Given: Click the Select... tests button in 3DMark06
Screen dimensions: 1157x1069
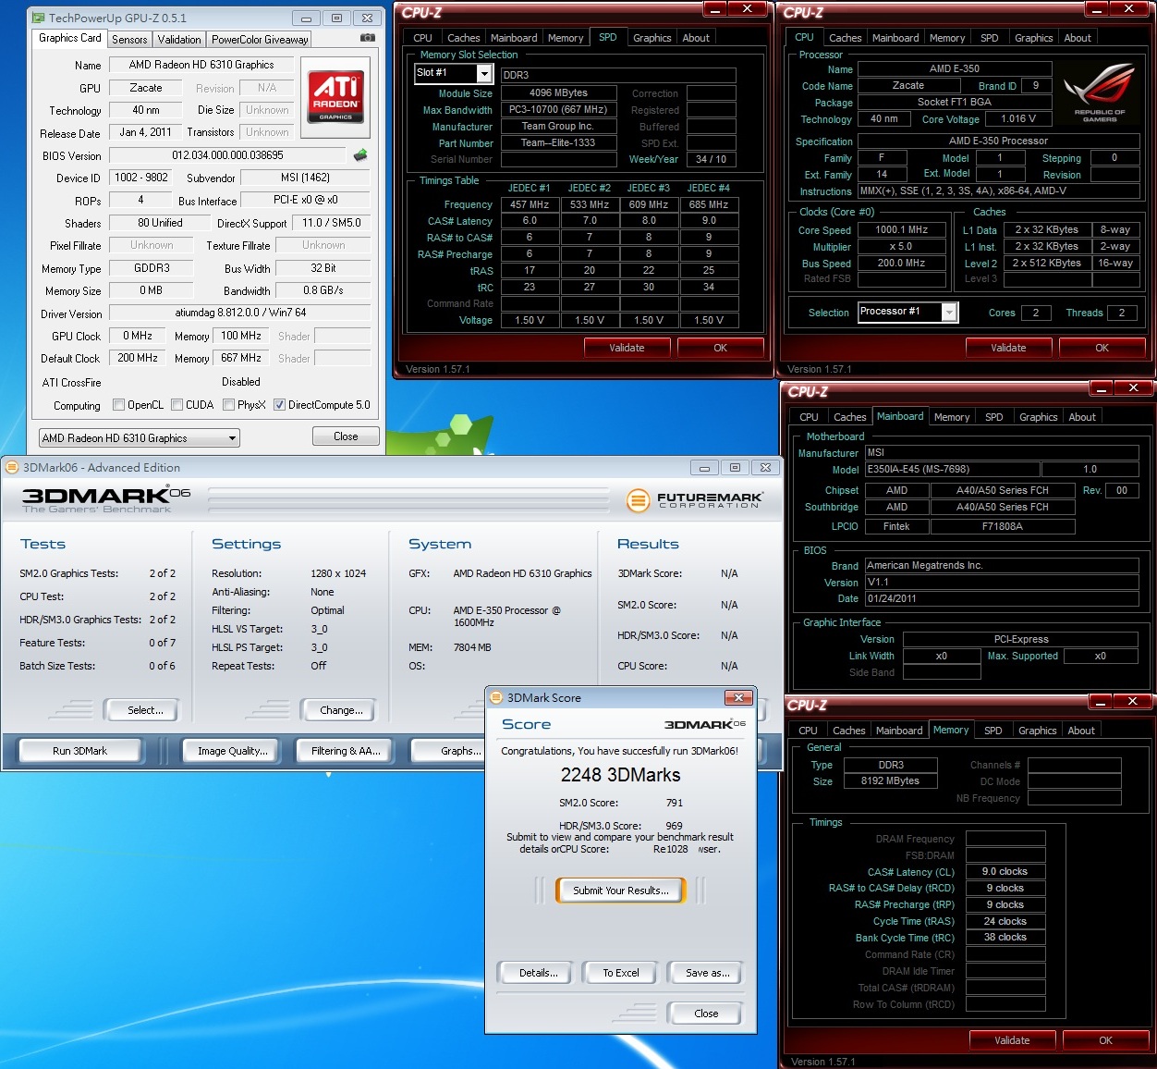Looking at the screenshot, I should [144, 710].
